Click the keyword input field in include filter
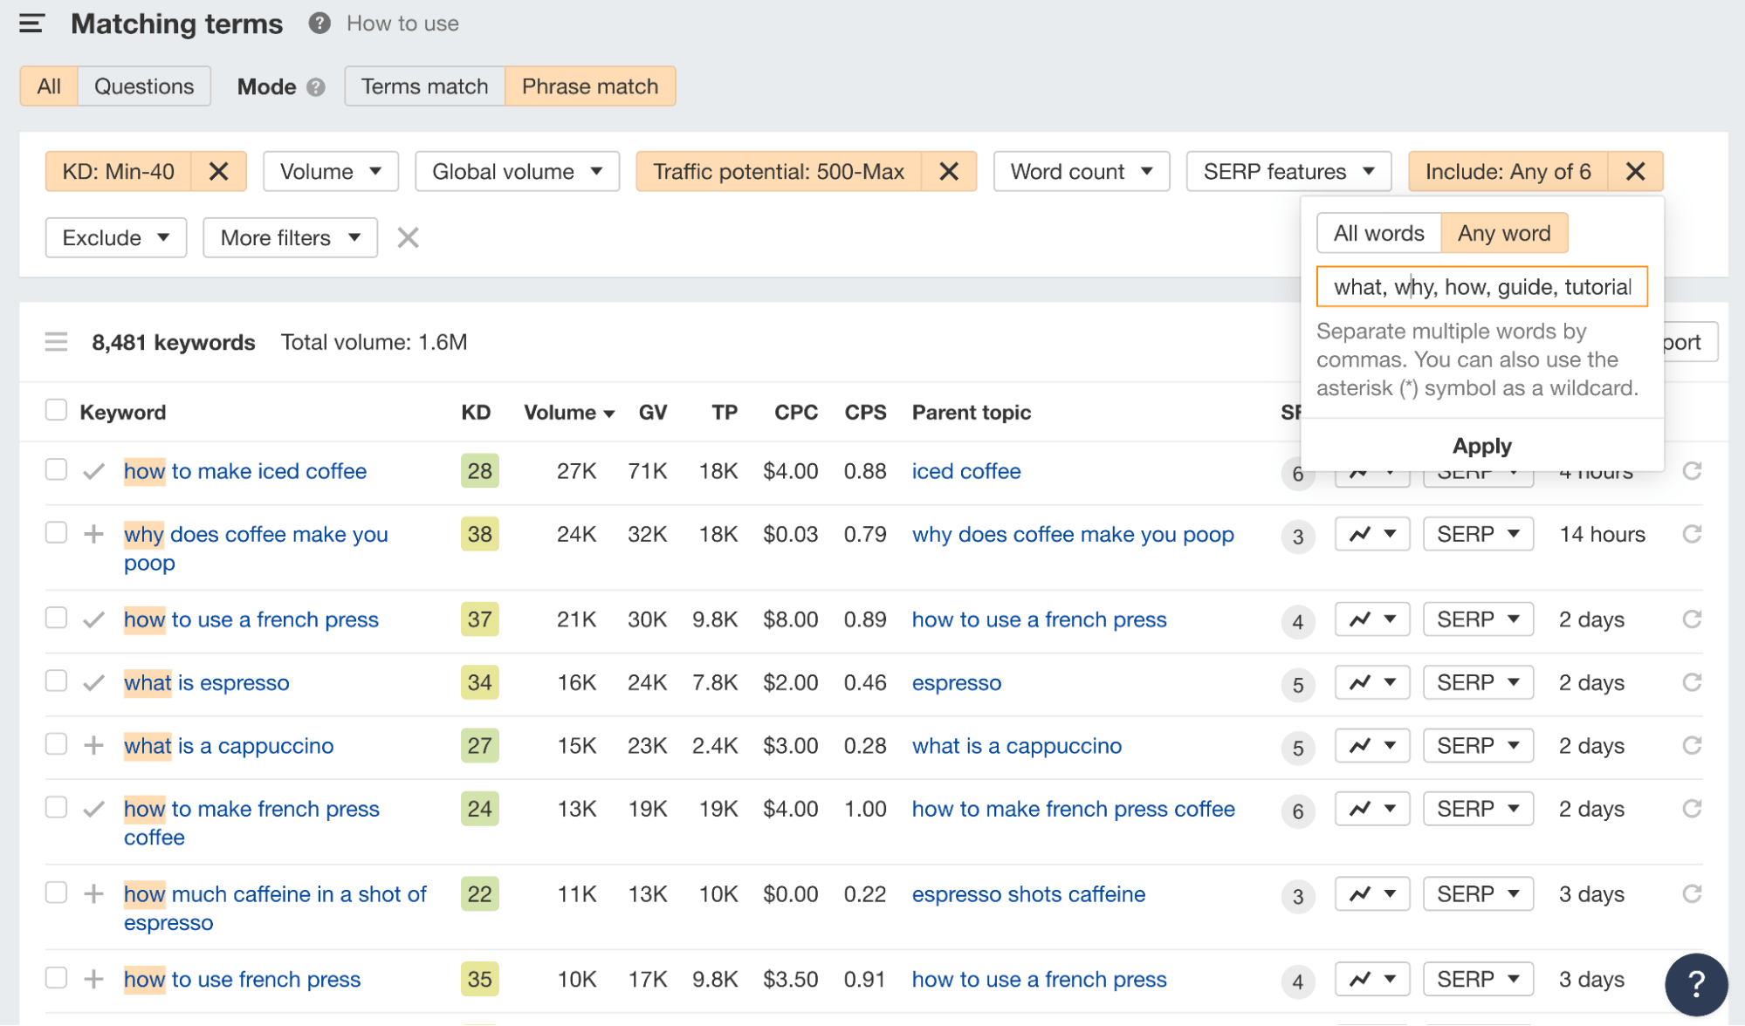 (1482, 287)
